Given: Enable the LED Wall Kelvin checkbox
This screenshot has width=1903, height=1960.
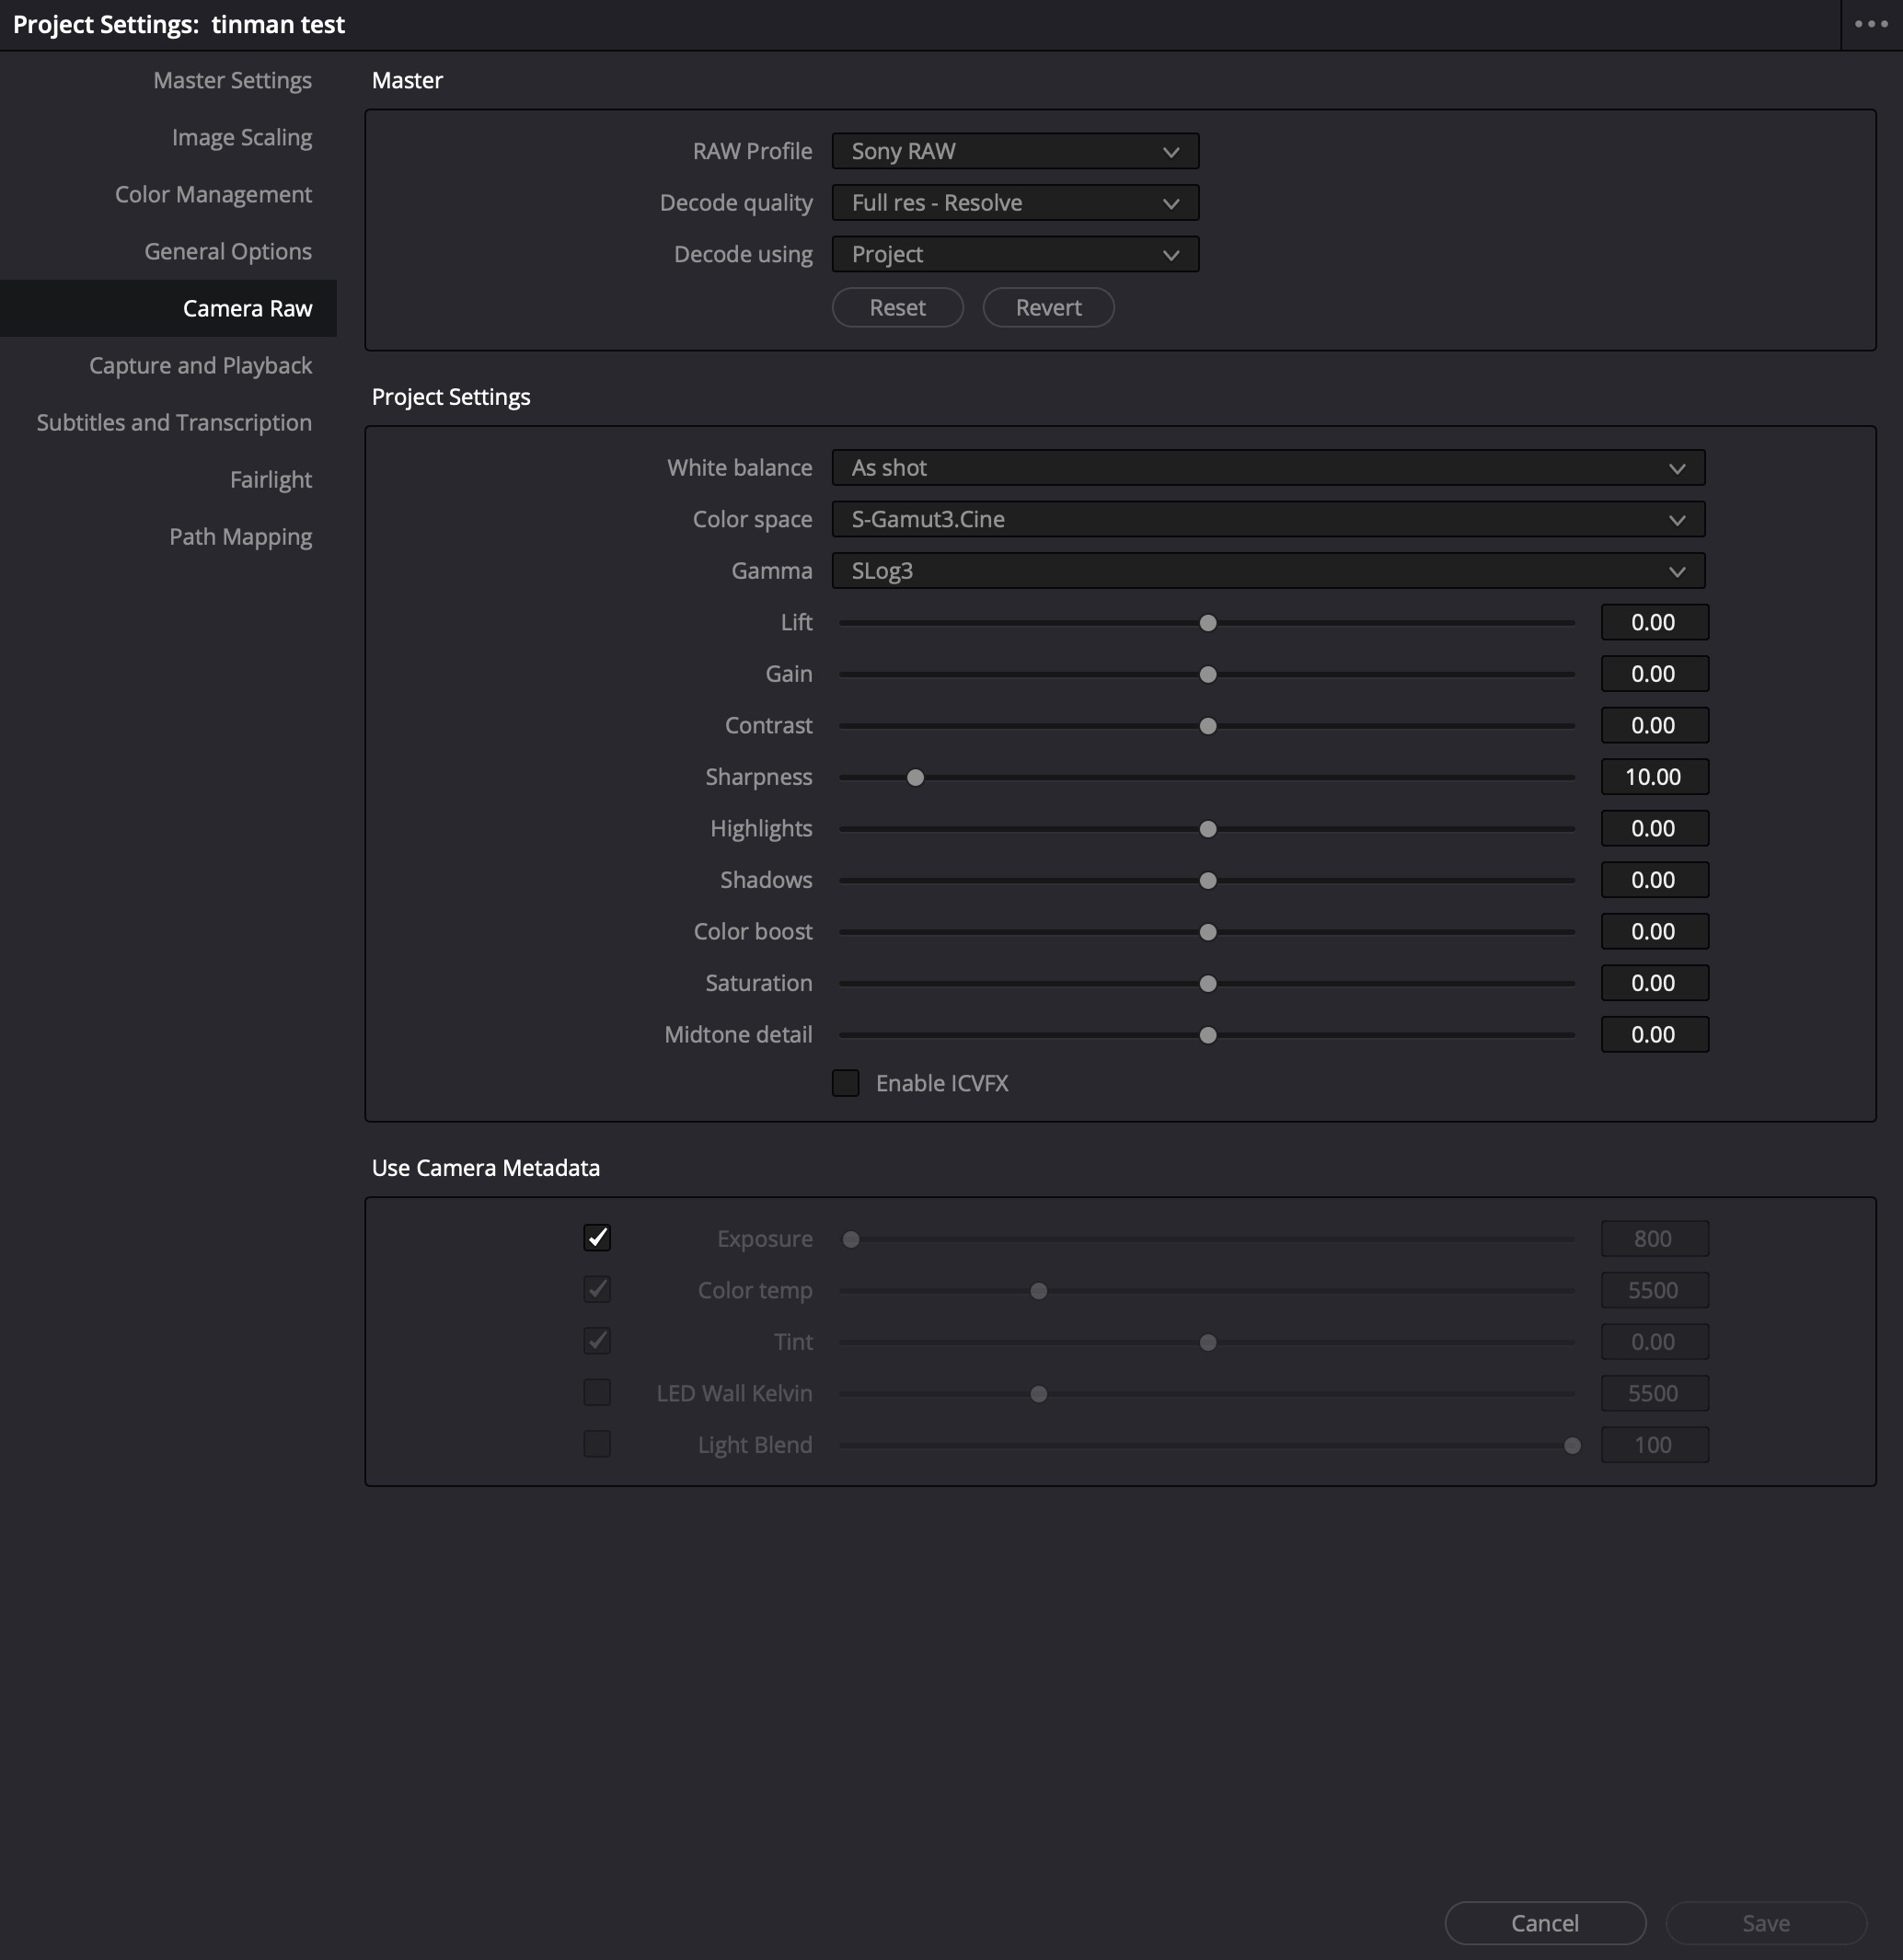Looking at the screenshot, I should 597,1392.
